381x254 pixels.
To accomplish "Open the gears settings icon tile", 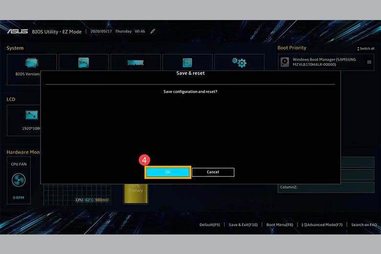I will click(x=239, y=62).
